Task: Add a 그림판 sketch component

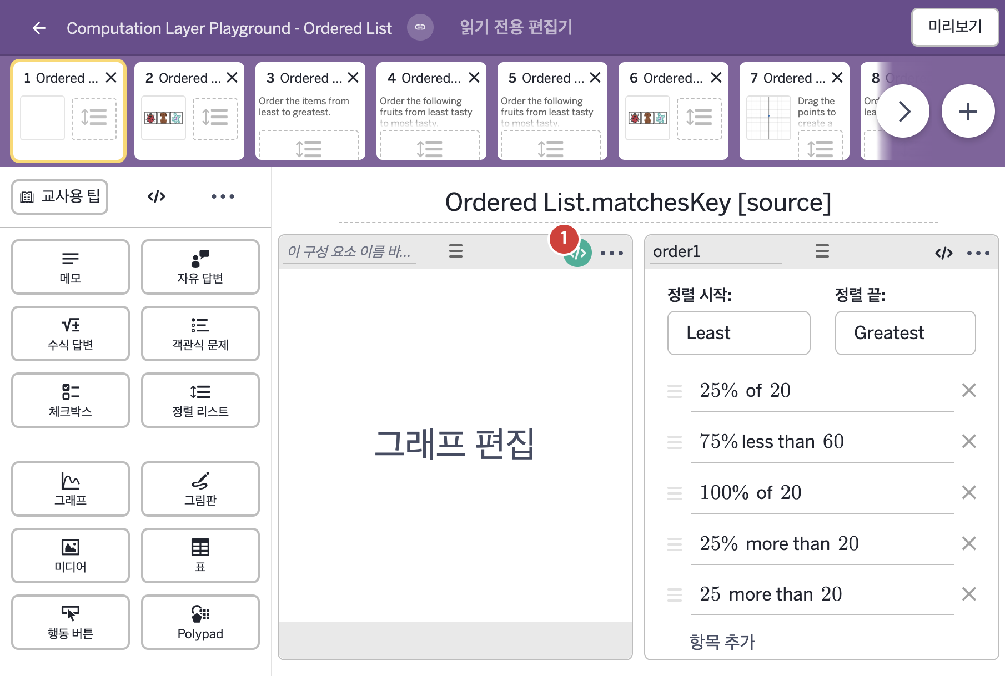Action: click(x=200, y=489)
